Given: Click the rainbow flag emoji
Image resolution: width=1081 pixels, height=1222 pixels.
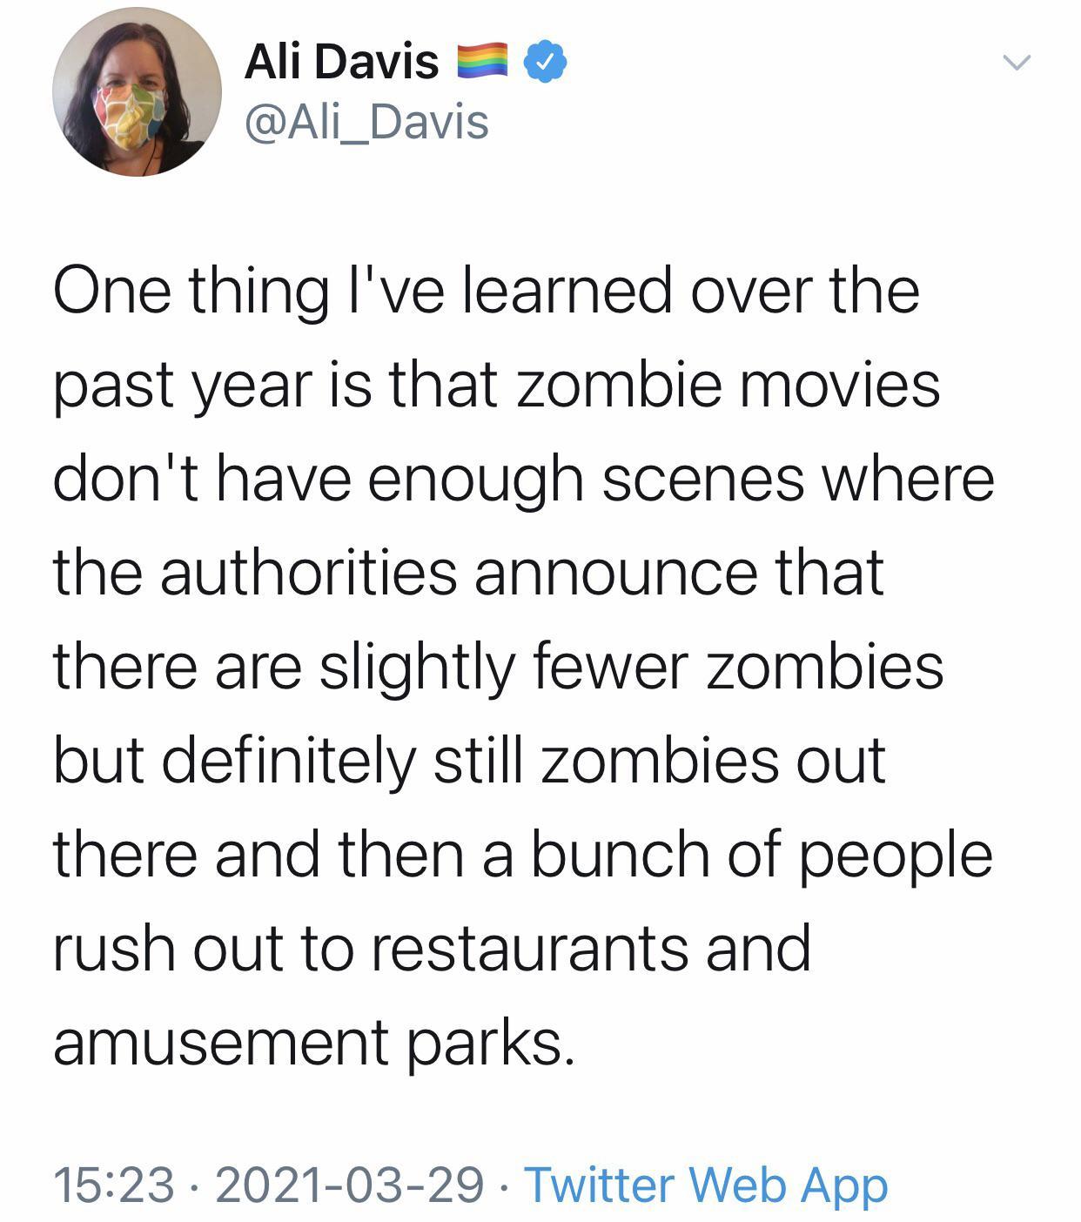Looking at the screenshot, I should tap(485, 62).
